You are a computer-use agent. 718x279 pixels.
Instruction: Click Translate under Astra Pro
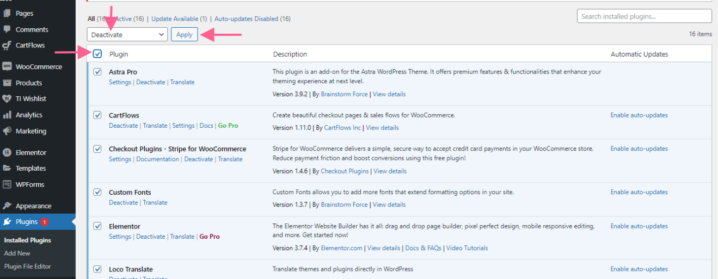[182, 82]
